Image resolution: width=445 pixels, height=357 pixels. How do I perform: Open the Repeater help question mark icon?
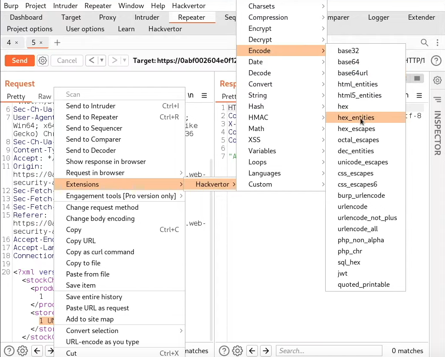coord(436,61)
